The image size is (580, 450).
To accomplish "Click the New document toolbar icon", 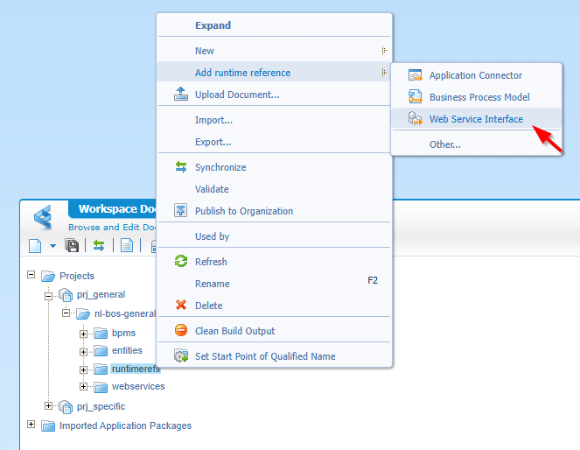I will coord(35,245).
